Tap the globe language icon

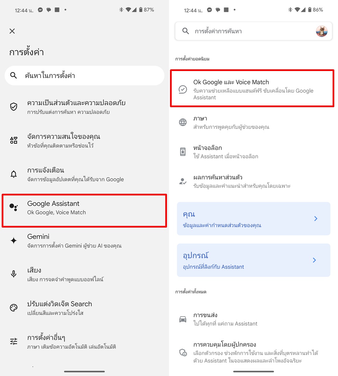(x=183, y=122)
